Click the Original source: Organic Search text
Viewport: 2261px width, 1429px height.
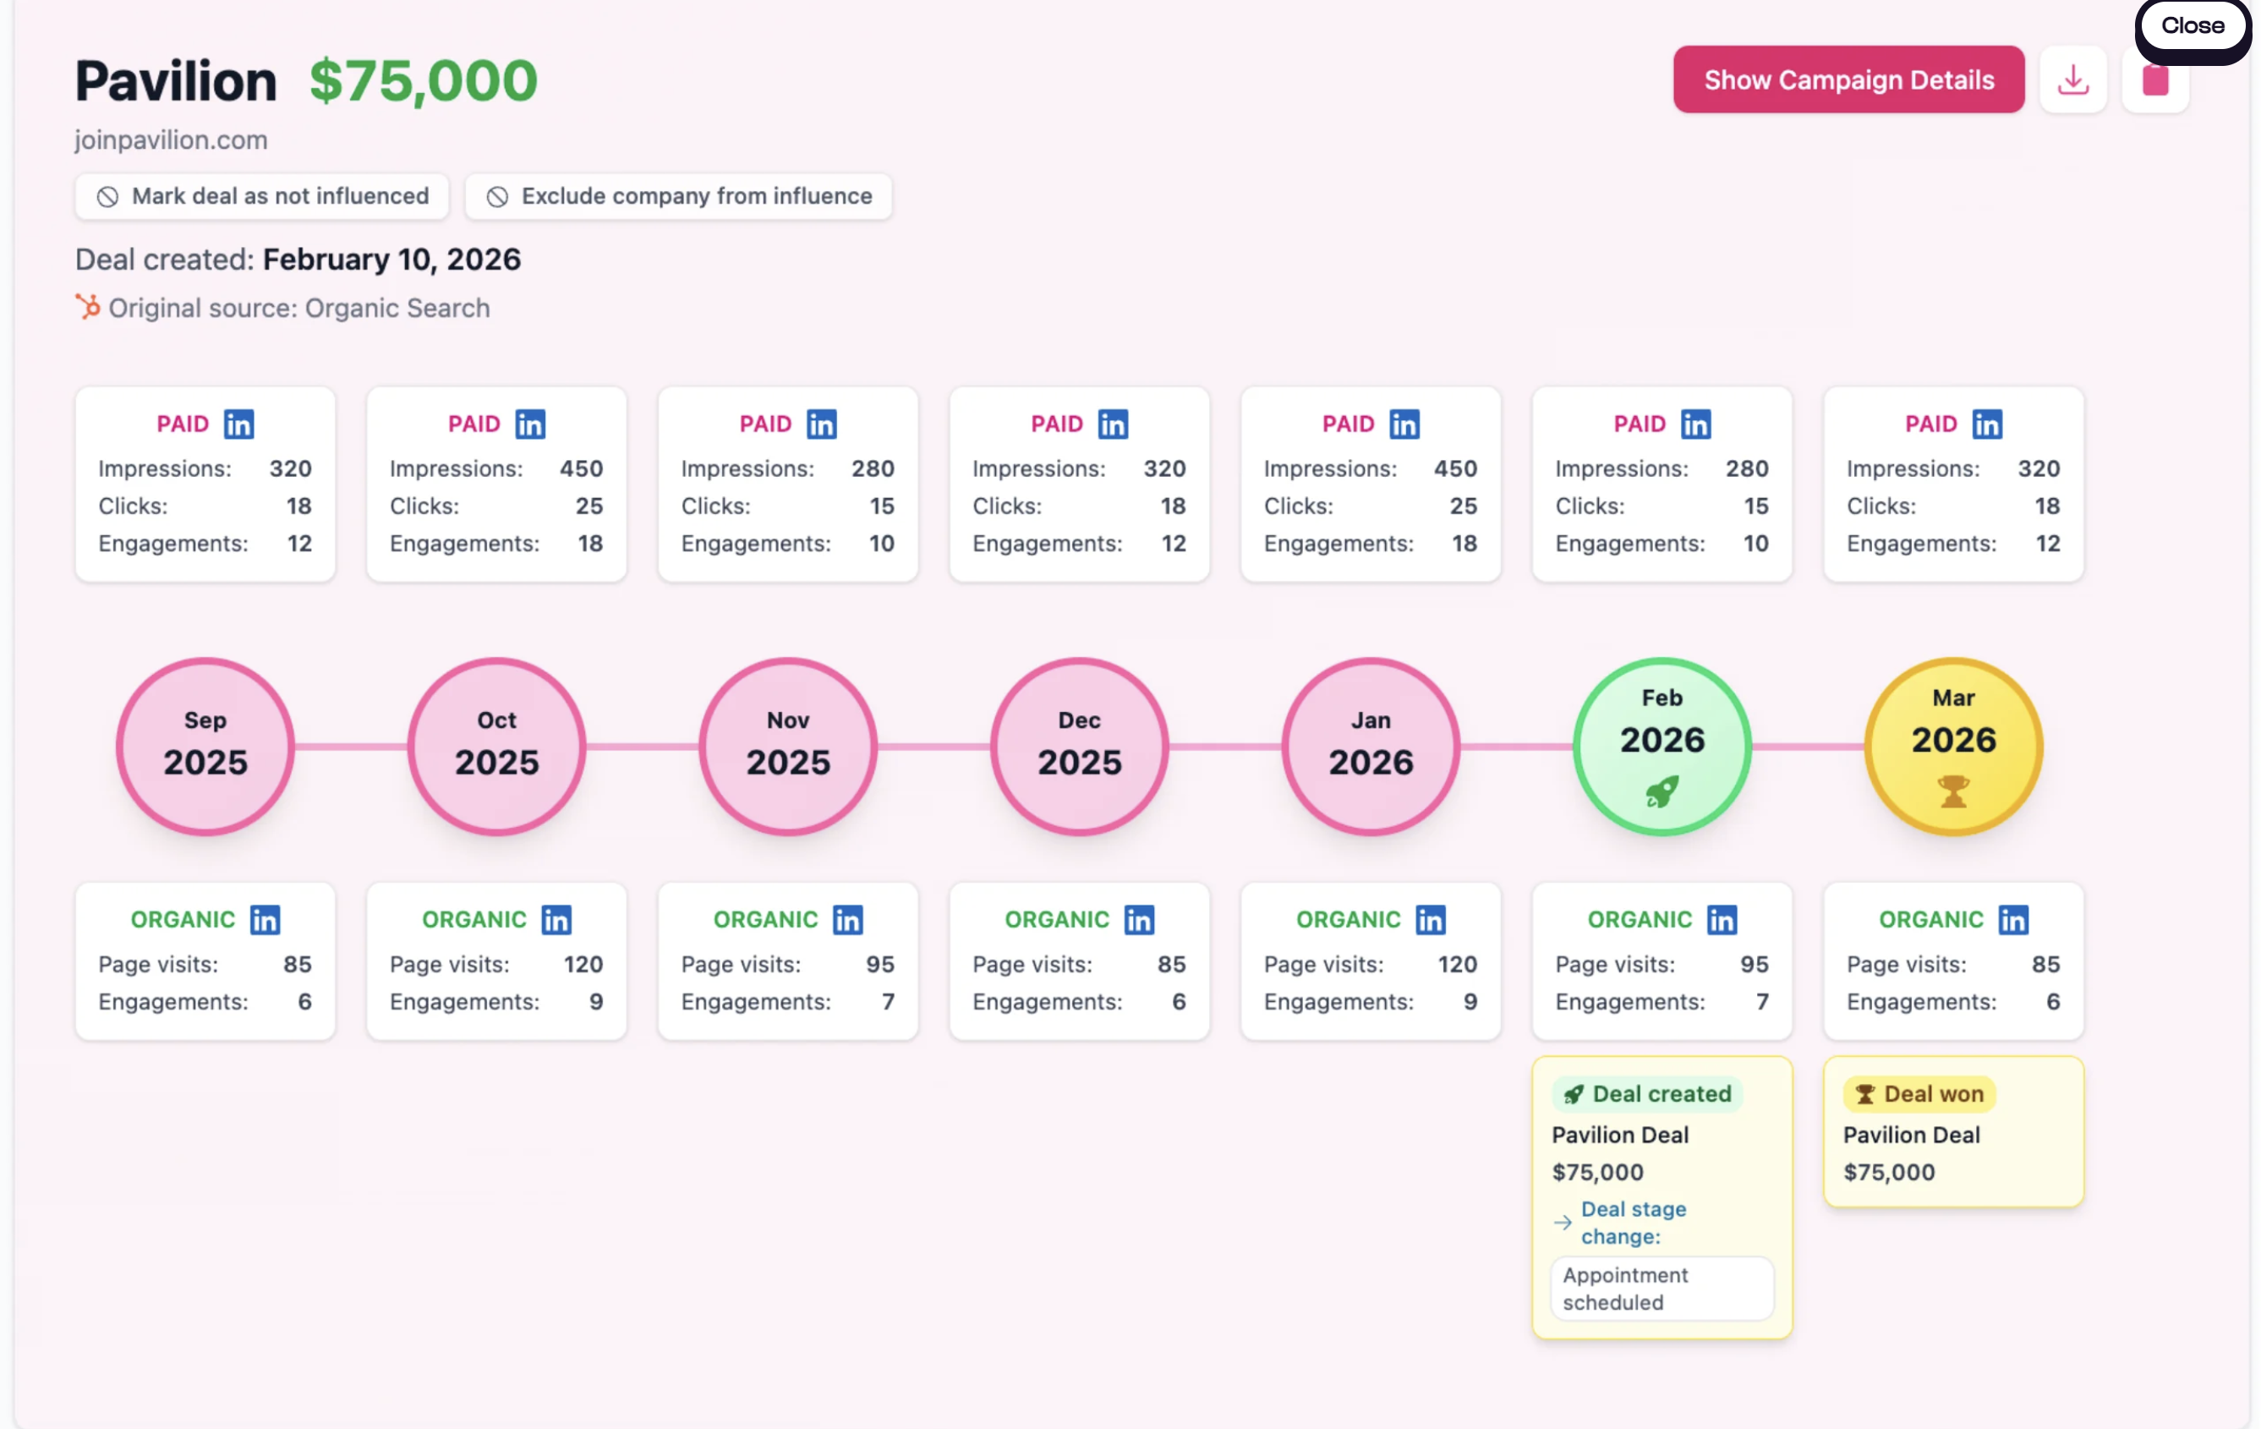299,308
